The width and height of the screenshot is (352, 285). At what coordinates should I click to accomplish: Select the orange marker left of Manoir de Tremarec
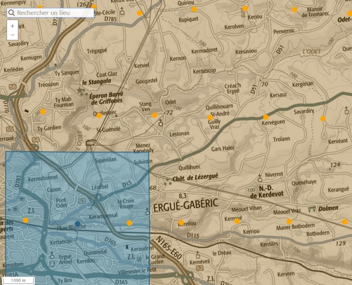294,9
